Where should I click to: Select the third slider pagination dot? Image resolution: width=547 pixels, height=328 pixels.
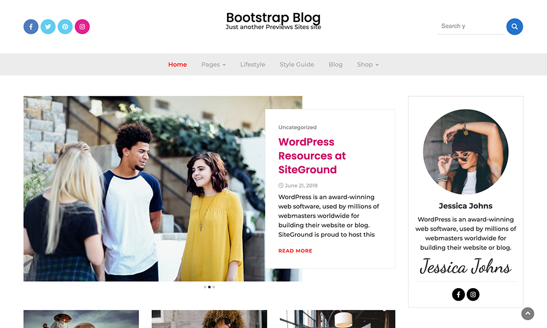pyautogui.click(x=214, y=287)
